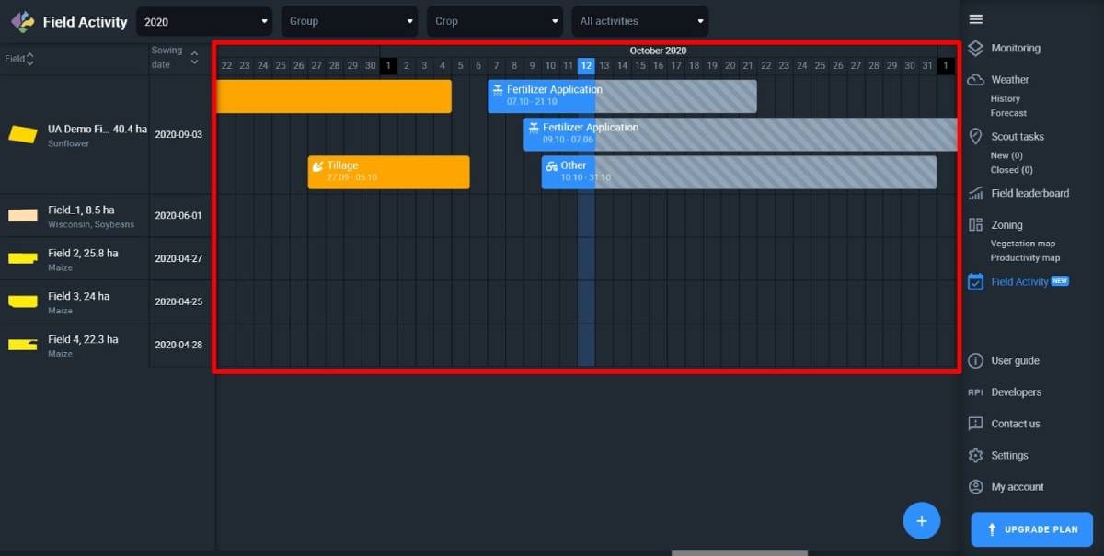Open Weather History in sidebar

[1004, 98]
